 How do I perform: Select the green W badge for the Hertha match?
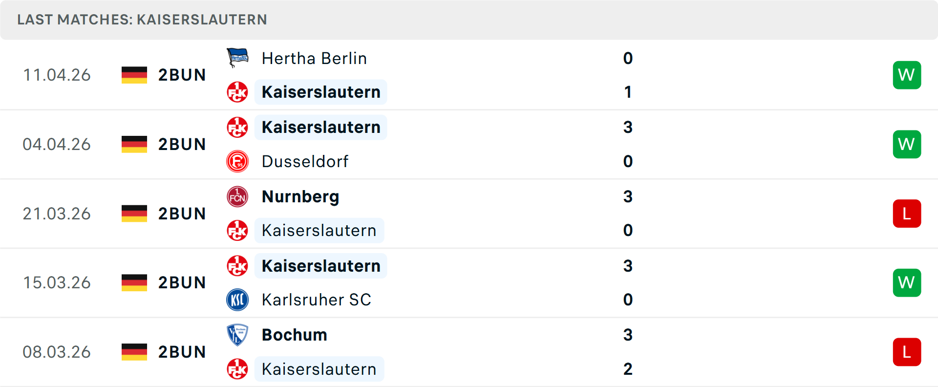907,75
